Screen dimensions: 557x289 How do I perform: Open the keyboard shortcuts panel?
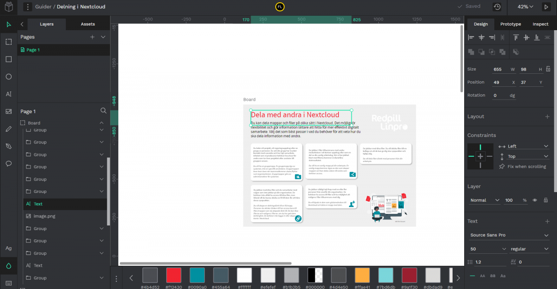click(x=8, y=283)
